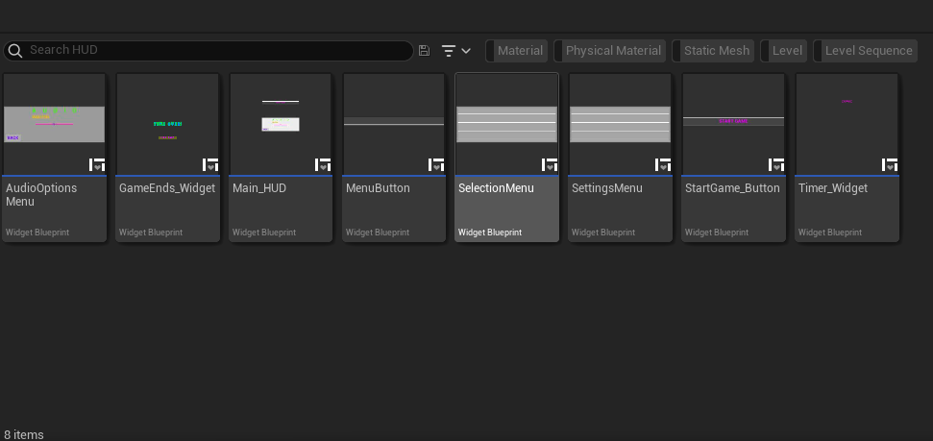
Task: Open the filter options dropdown
Action: tap(455, 51)
